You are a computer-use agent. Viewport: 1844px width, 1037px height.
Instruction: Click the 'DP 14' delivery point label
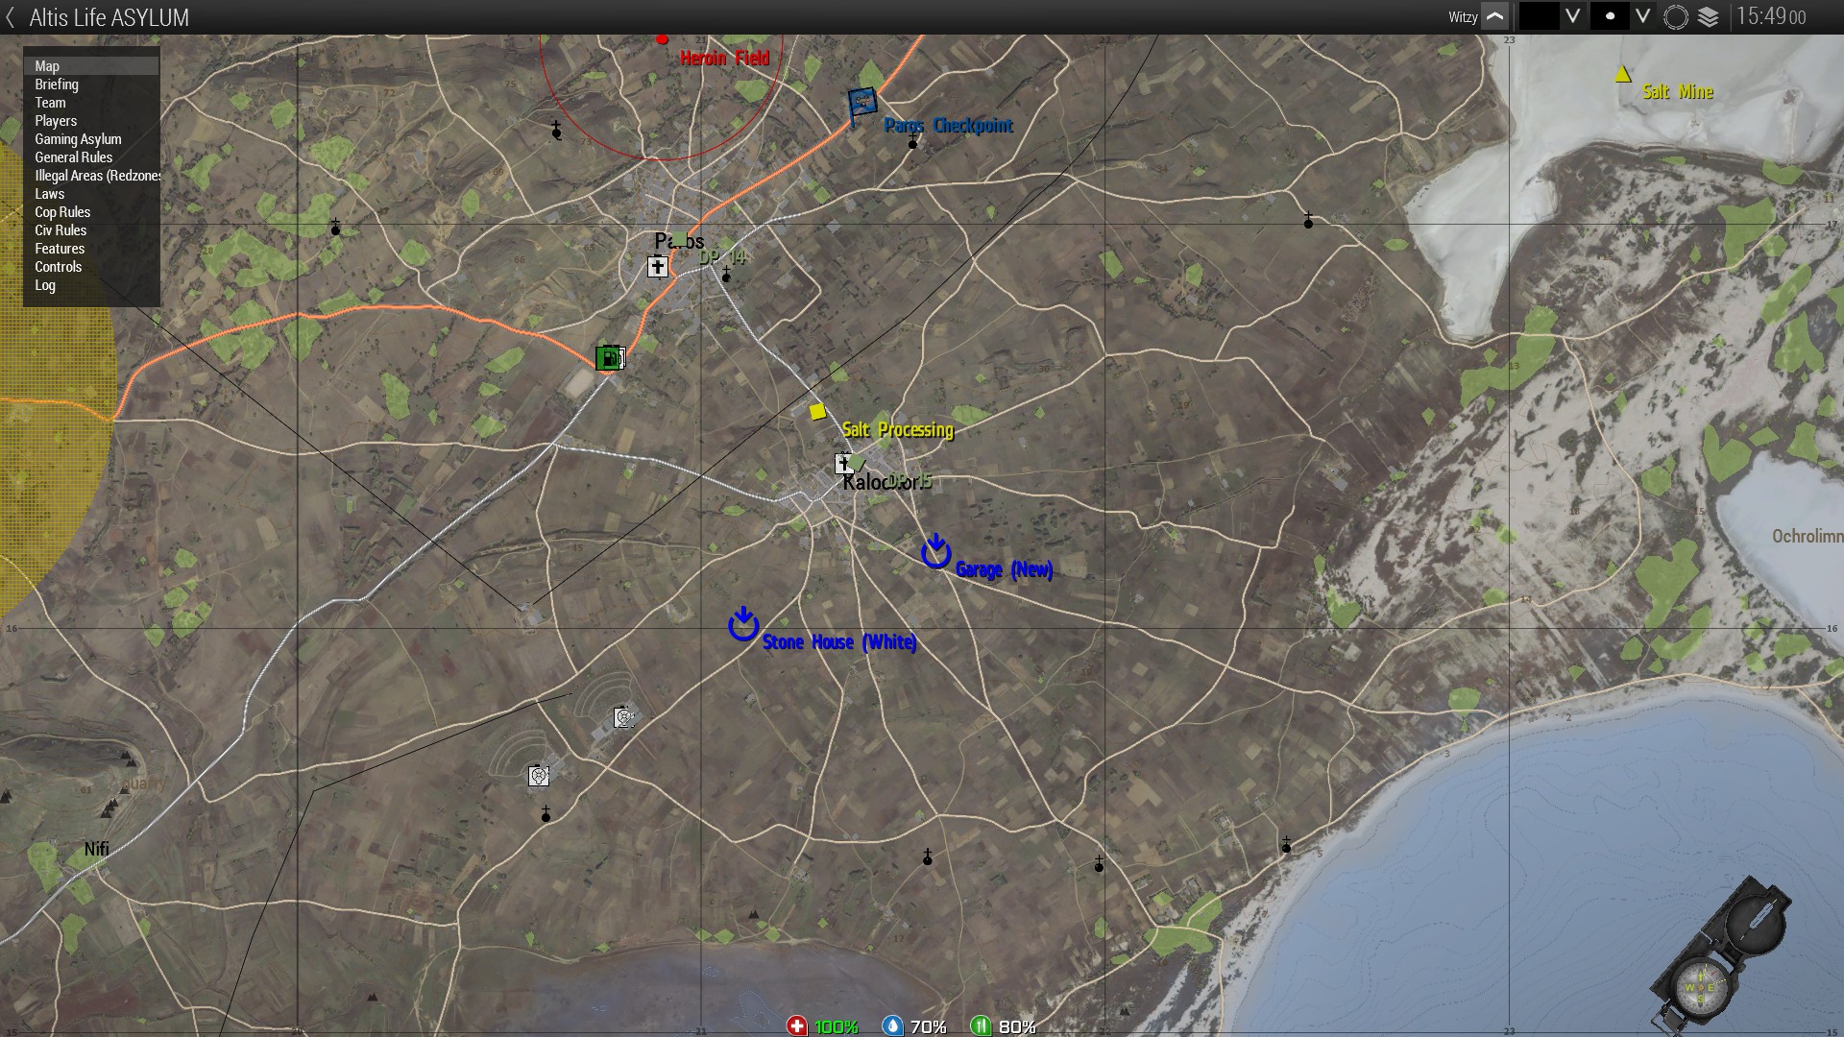coord(721,257)
